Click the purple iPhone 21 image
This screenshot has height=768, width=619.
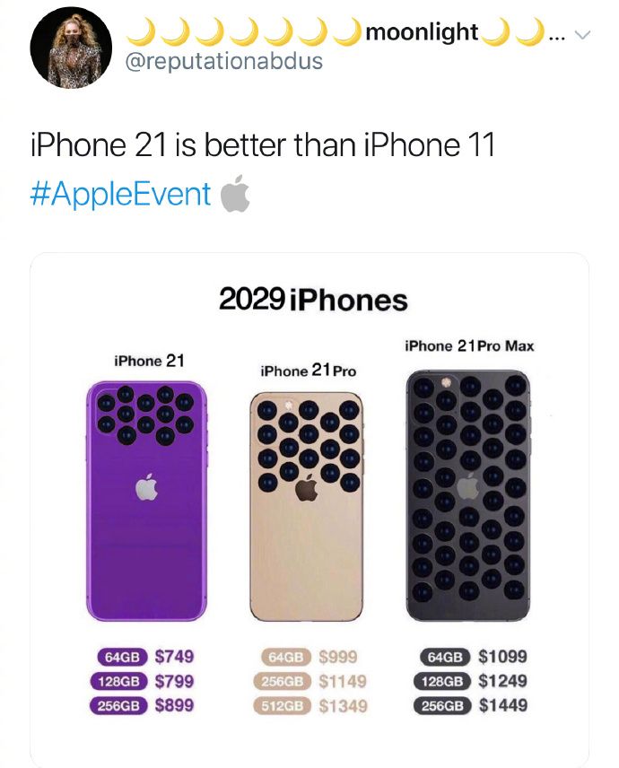146,501
